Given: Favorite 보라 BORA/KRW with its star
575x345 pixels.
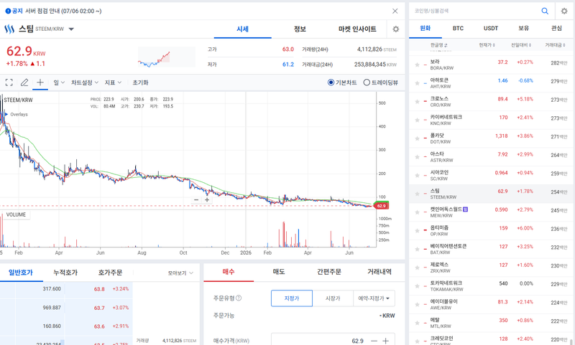Looking at the screenshot, I should [x=417, y=65].
